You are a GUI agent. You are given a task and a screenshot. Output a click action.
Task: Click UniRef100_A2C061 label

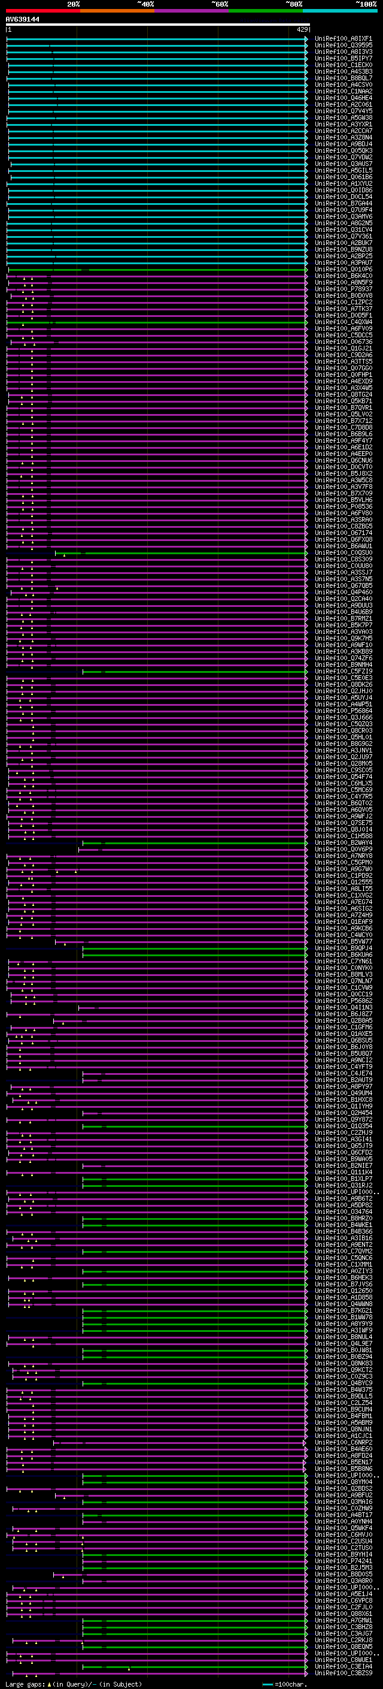pos(343,104)
